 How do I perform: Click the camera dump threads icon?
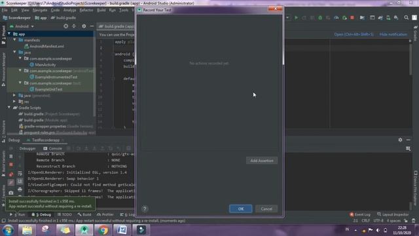pyautogui.click(x=11, y=193)
